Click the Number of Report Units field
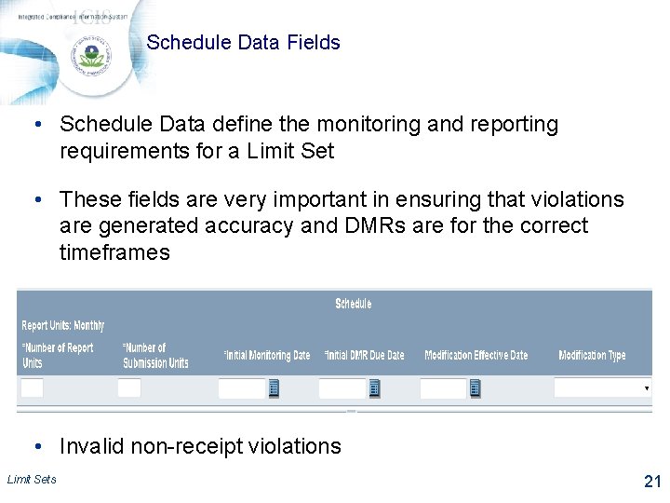Image resolution: width=670 pixels, height=503 pixels. tap(32, 388)
